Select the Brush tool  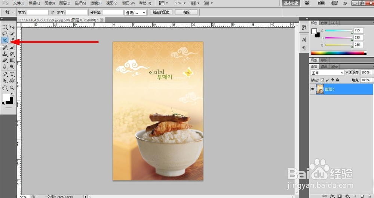pyautogui.click(x=12, y=47)
